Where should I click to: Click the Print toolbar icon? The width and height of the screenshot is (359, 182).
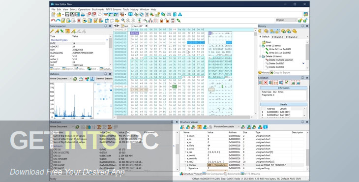[83, 14]
